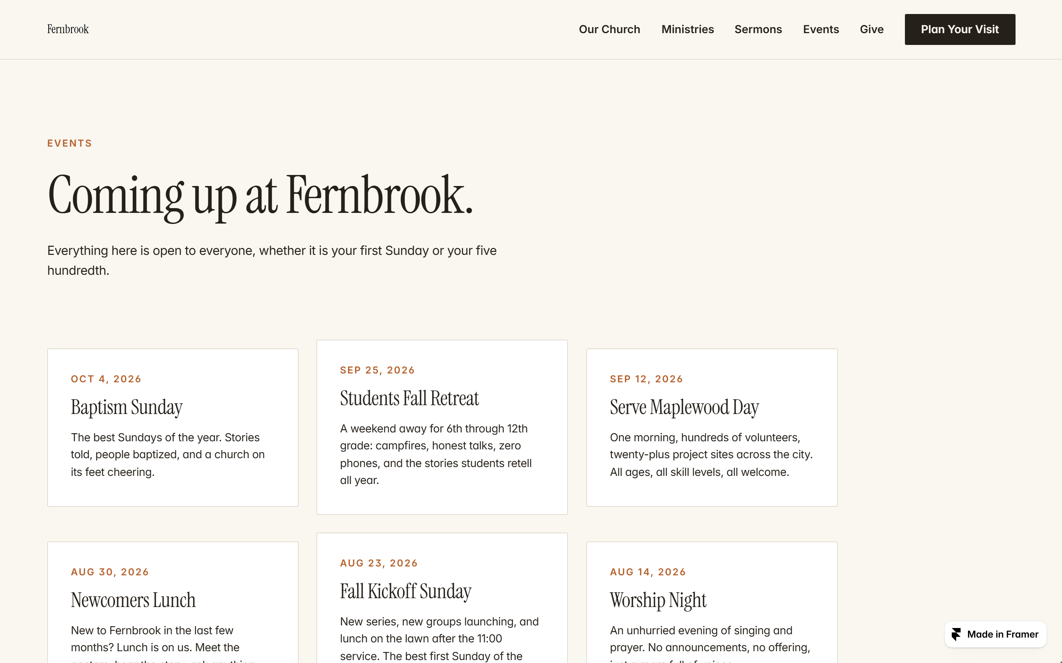The width and height of the screenshot is (1062, 663).
Task: Open the Fall Kickoff Sunday event
Action: pyautogui.click(x=442, y=598)
